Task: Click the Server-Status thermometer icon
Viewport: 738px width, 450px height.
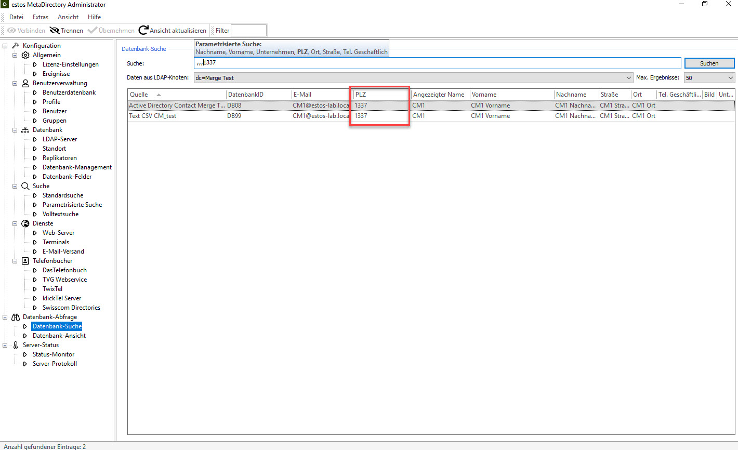Action: (16, 345)
